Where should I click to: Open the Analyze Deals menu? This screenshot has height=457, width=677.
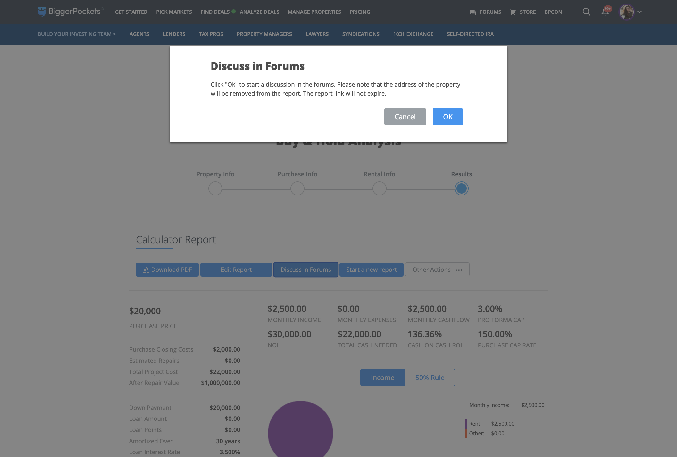coord(259,12)
